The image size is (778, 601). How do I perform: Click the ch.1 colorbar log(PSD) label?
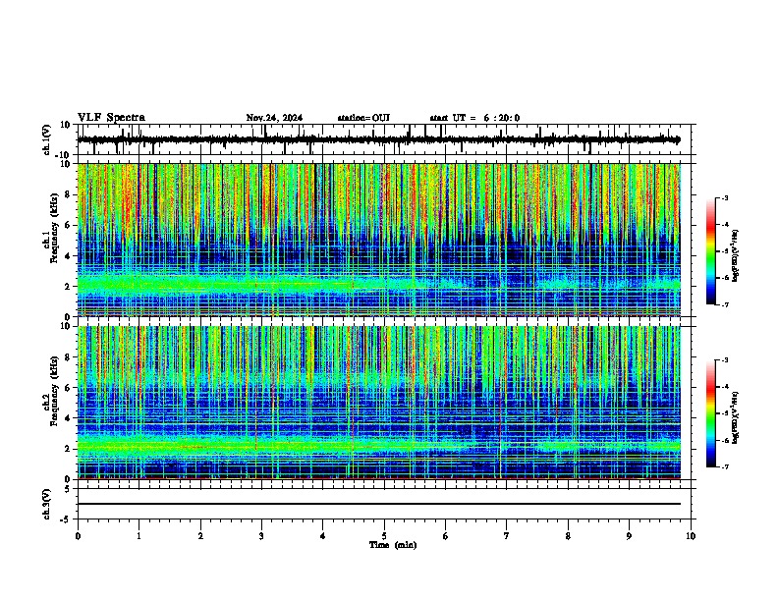735,255
